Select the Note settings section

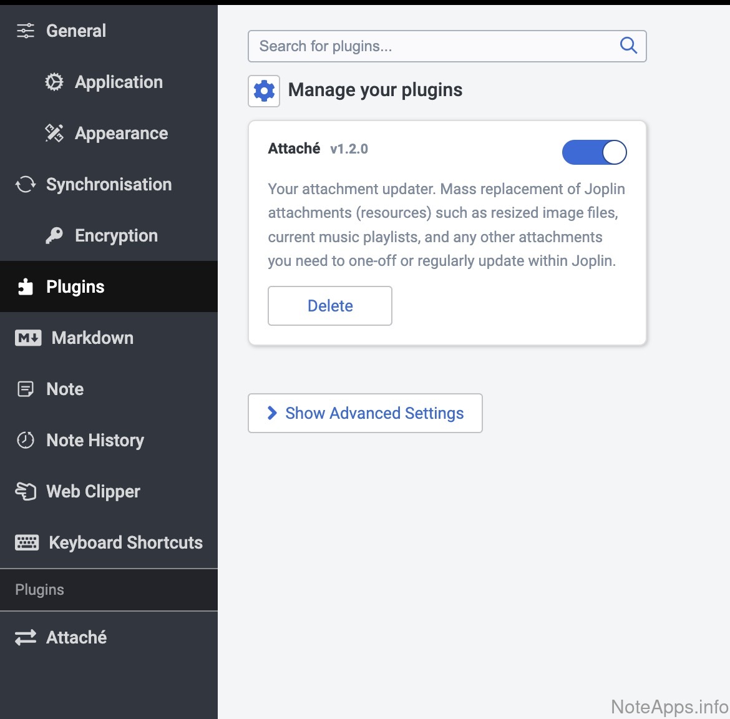65,389
